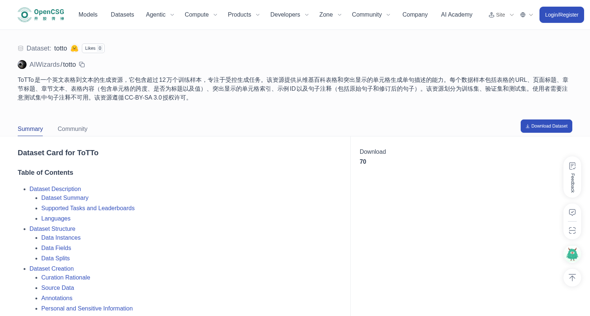Go to Datasets in the navigation

coord(122,15)
